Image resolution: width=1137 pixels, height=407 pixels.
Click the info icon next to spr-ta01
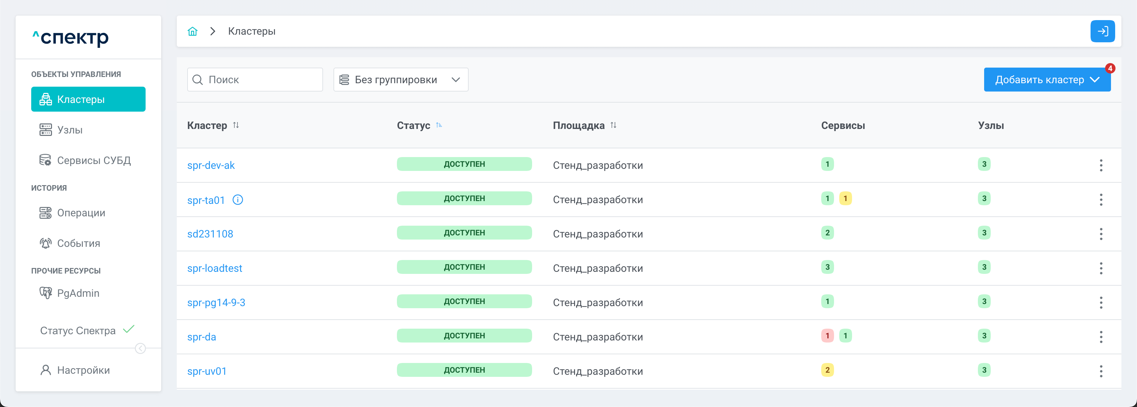pyautogui.click(x=237, y=200)
